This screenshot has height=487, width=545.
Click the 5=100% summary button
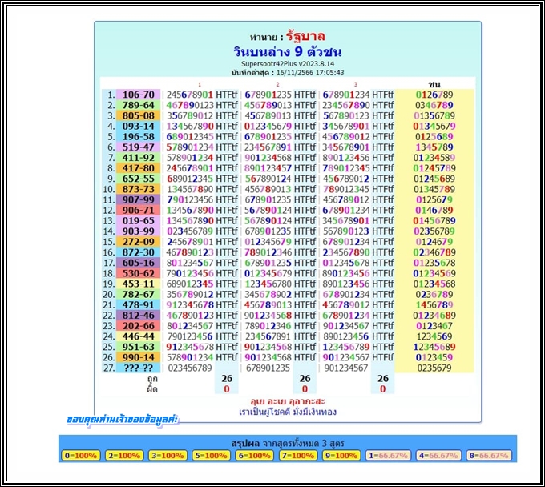click(x=211, y=456)
